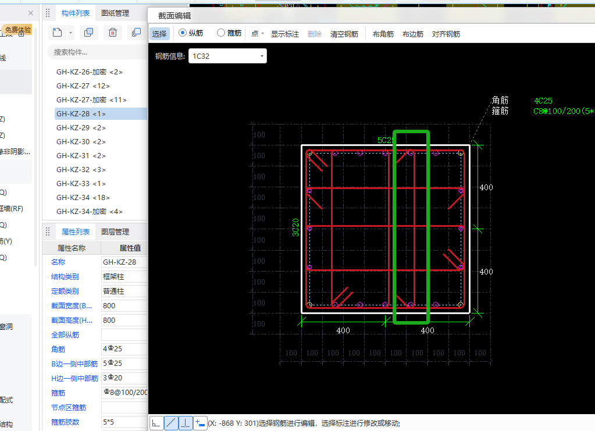Click the 节点区箍筋 property label
The image size is (595, 431).
[69, 408]
